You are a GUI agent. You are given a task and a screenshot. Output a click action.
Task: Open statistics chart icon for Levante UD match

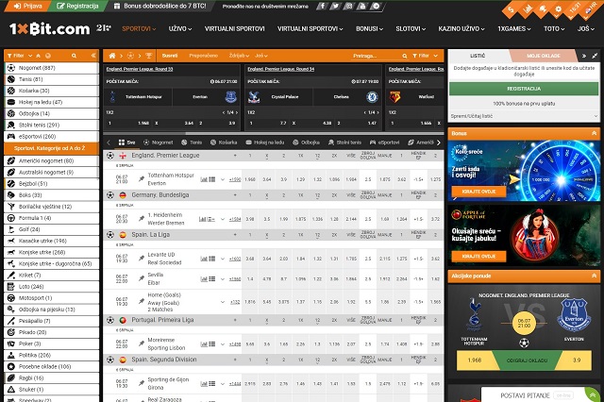tap(204, 259)
